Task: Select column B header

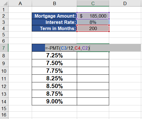Action: (54, 3)
